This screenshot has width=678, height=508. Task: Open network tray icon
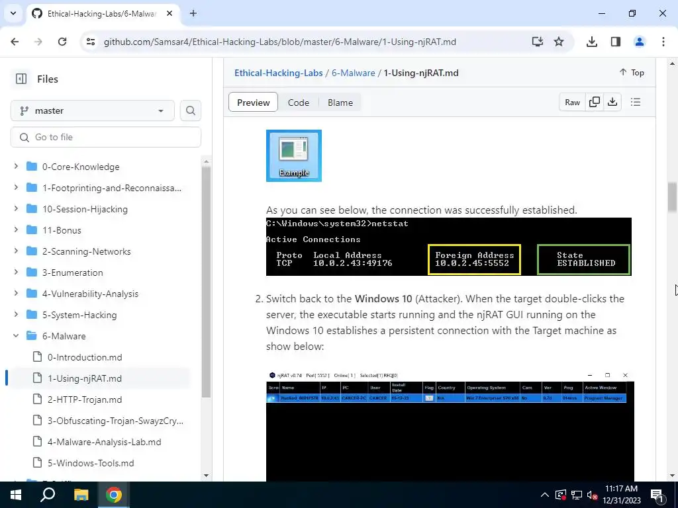(x=577, y=495)
